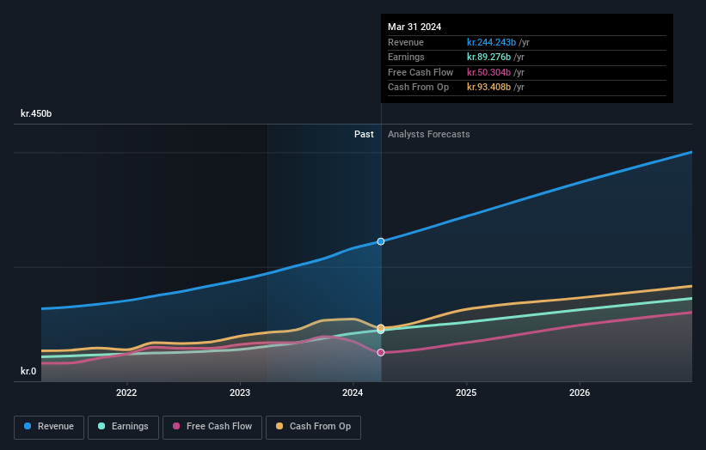
Task: Select the orange Cash From Op data point
Action: pos(381,328)
